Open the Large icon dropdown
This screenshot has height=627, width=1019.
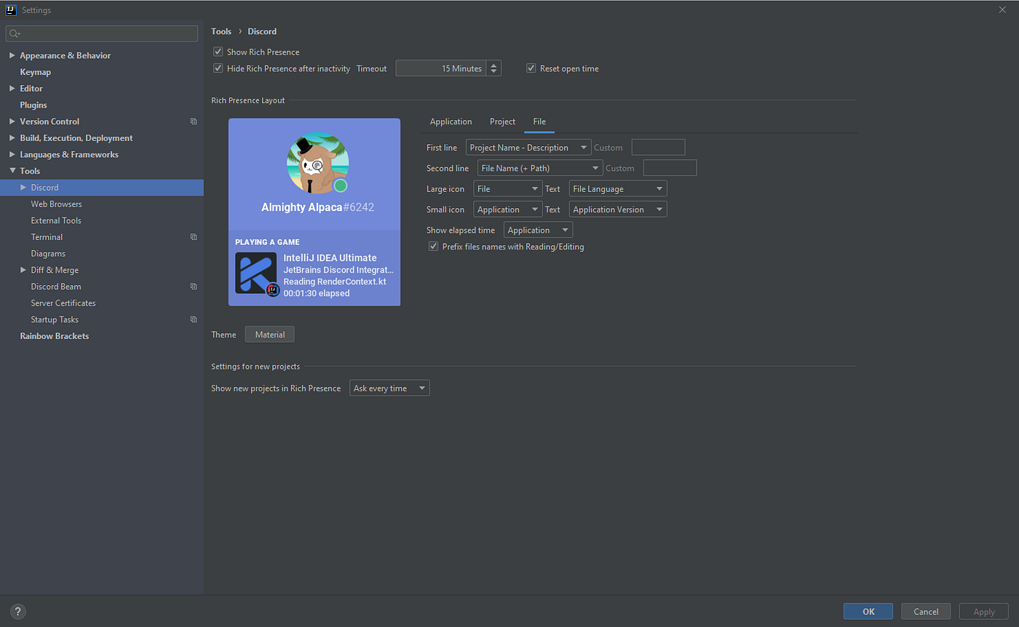coord(507,189)
